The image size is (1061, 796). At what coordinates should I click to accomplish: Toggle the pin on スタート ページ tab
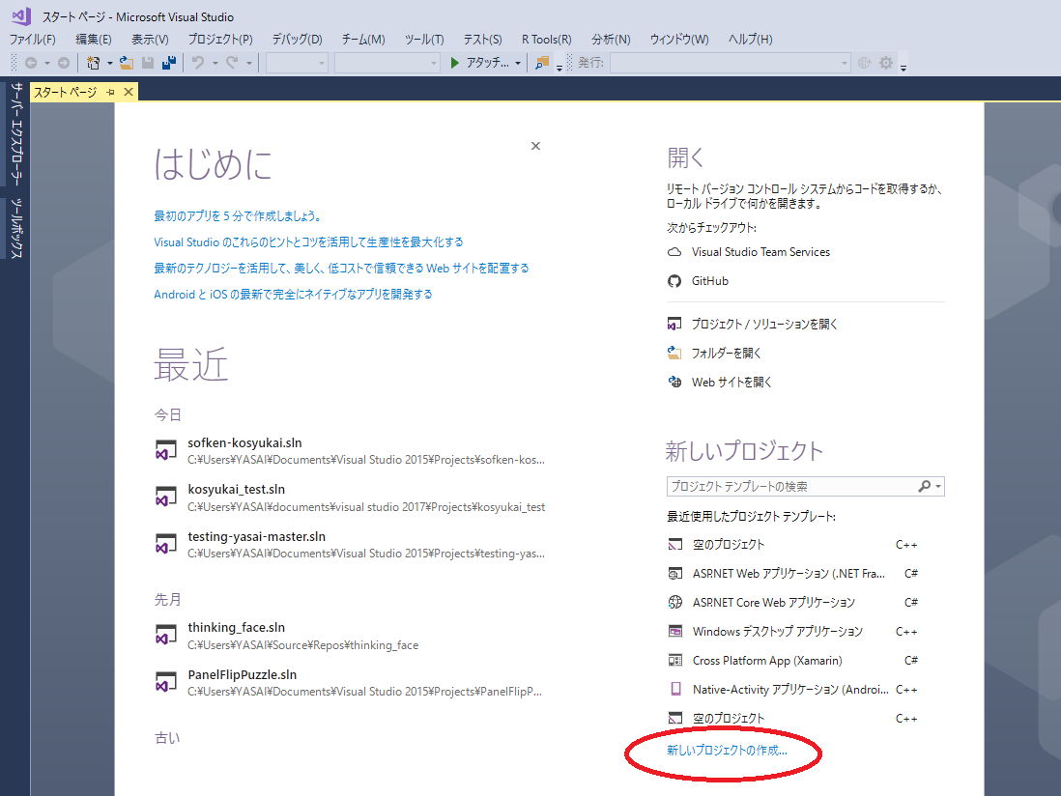[110, 92]
